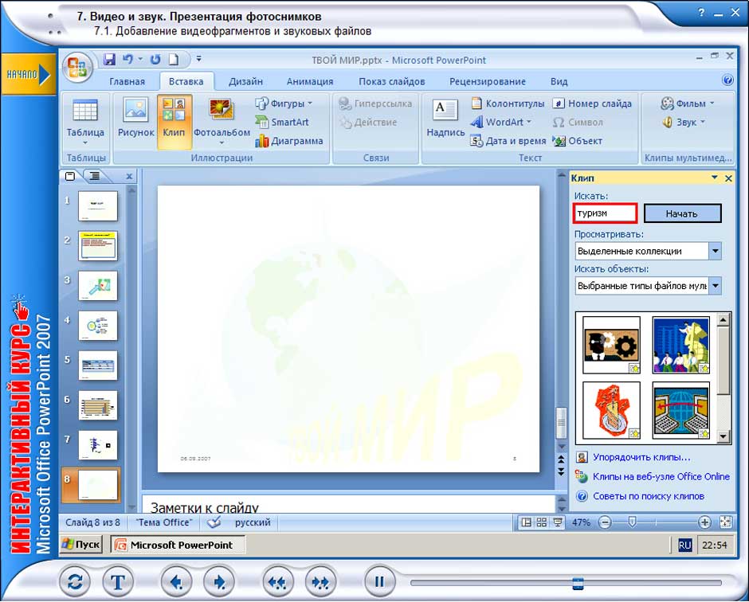The height and width of the screenshot is (602, 749).
Task: Switch to the outline tab in slide pane
Action: (95, 176)
